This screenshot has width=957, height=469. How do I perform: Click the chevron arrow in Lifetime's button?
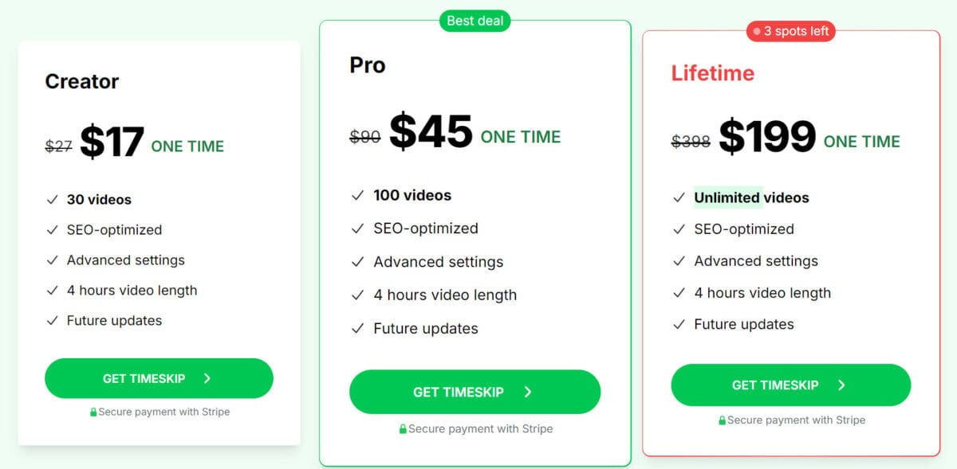pos(842,385)
